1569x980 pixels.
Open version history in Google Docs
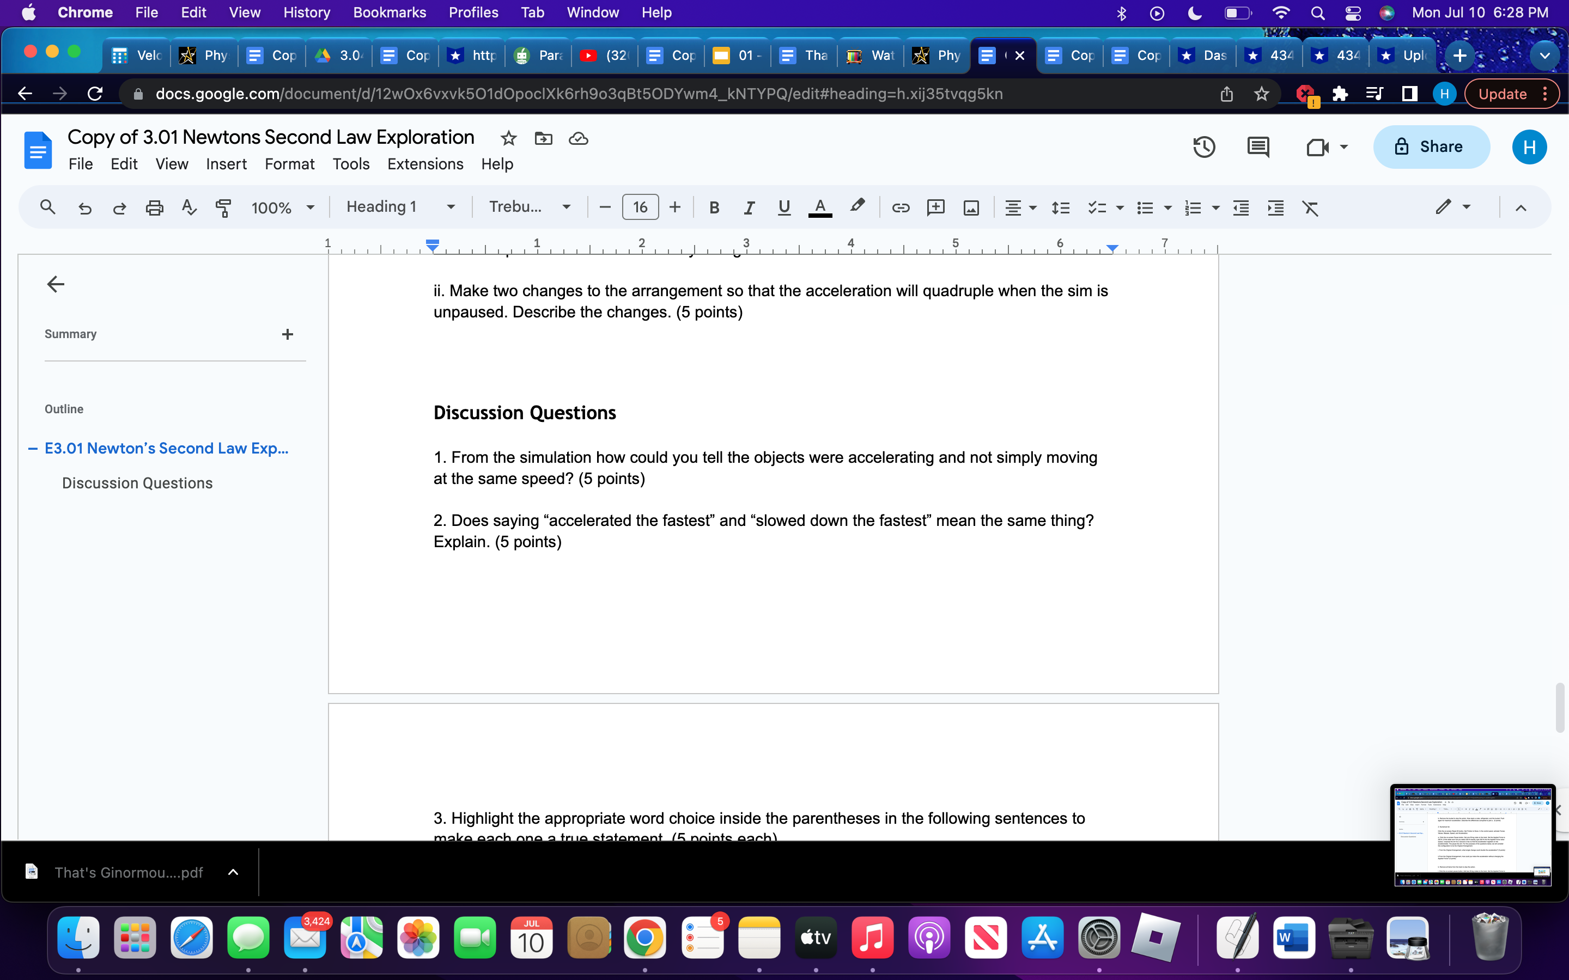[1204, 147]
